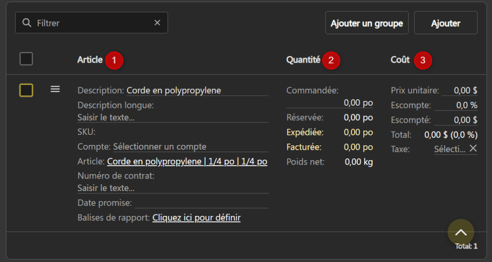Screen dimensions: 492x262
Task: Open the Taxe selection dropdown
Action: point(449,149)
